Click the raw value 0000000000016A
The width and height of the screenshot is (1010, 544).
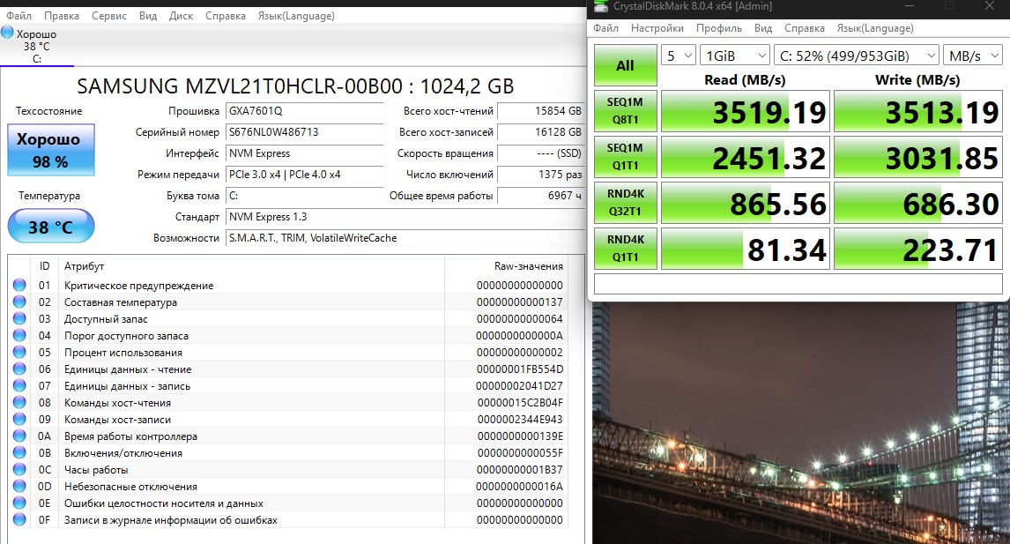[x=519, y=486]
